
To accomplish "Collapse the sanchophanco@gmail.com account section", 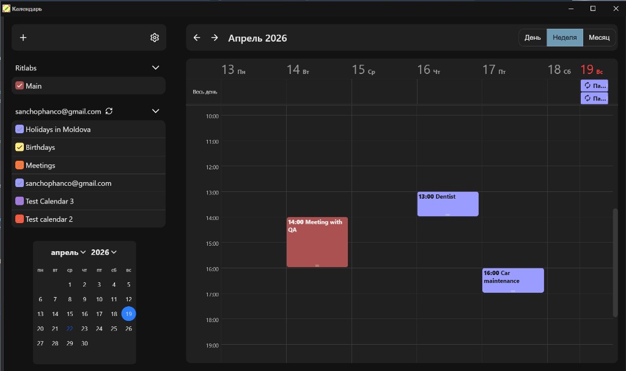I will pyautogui.click(x=156, y=111).
